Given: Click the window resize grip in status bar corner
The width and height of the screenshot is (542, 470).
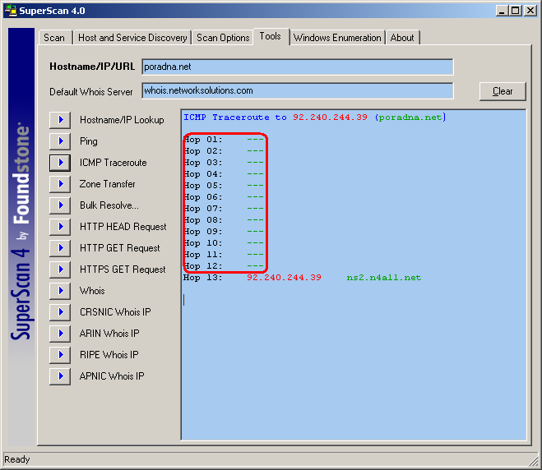Looking at the screenshot, I should click(533, 460).
